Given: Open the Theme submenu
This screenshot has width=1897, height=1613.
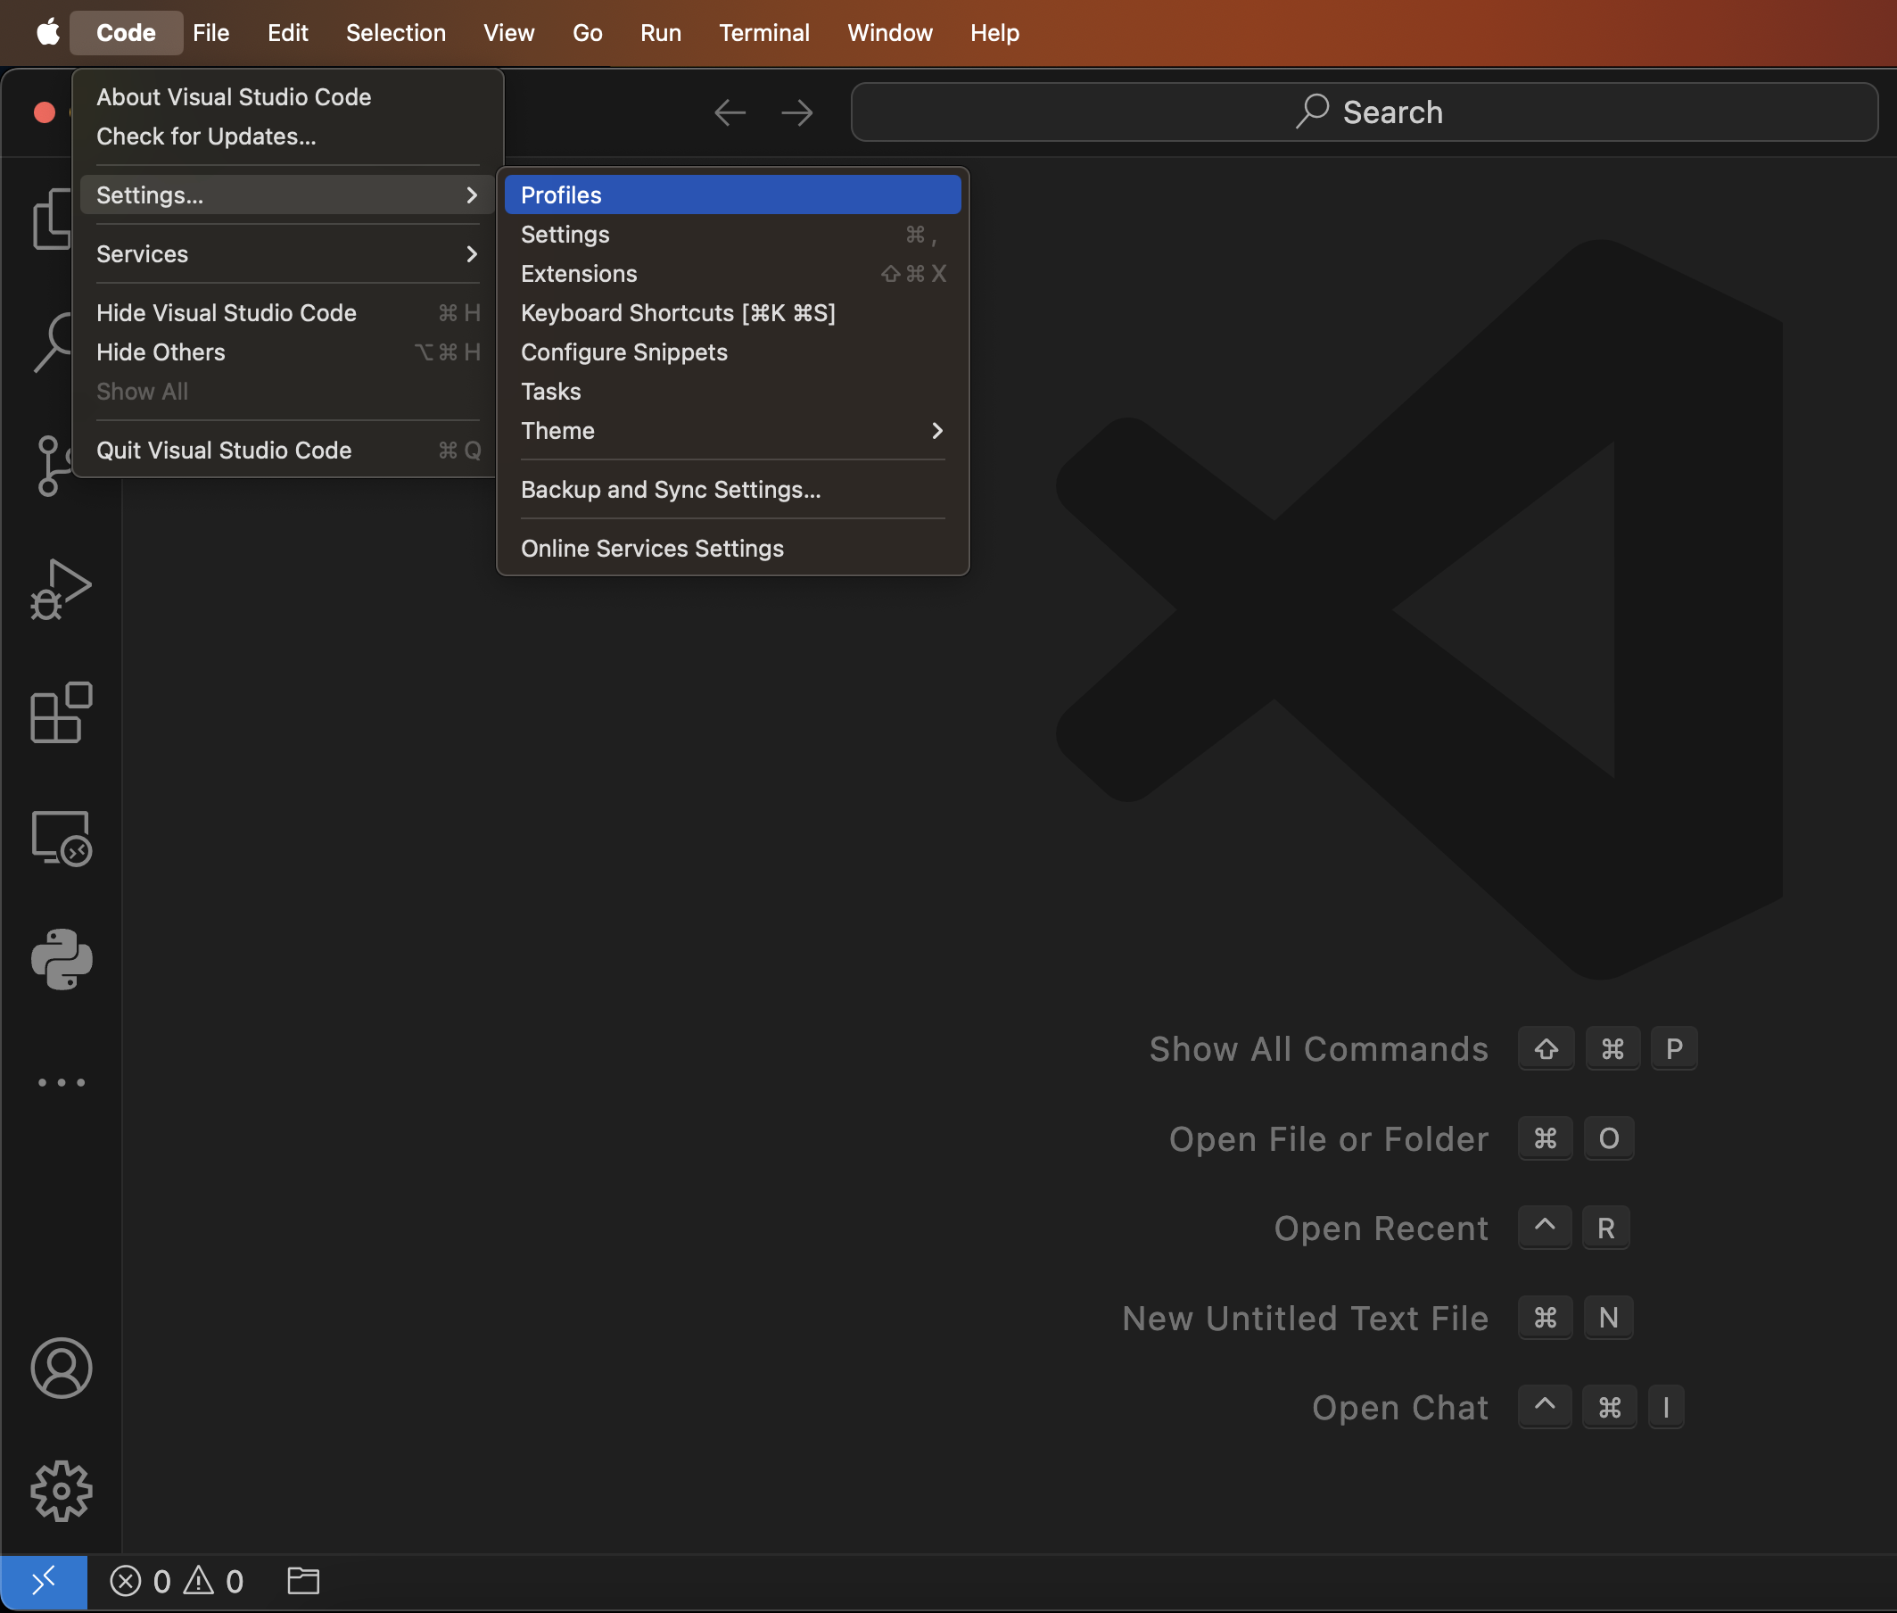Looking at the screenshot, I should 938,431.
